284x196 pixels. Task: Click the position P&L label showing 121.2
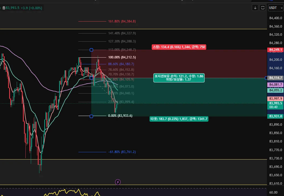pos(179,78)
